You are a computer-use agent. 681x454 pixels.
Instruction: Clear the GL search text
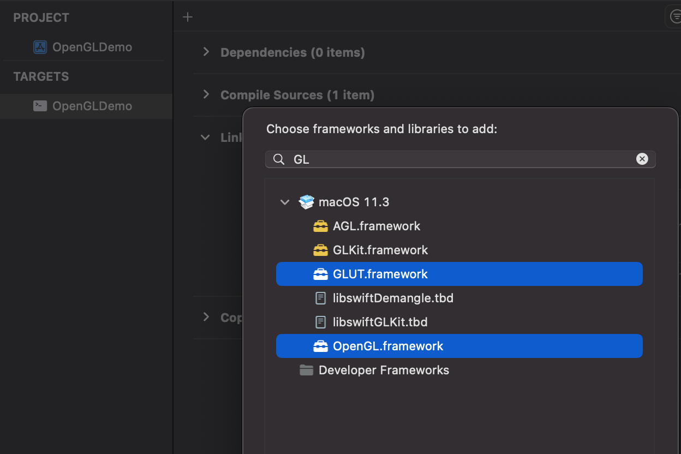[x=642, y=159]
